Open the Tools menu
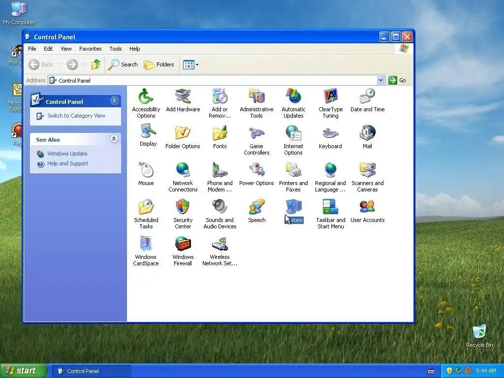Image resolution: width=504 pixels, height=378 pixels. [x=115, y=49]
